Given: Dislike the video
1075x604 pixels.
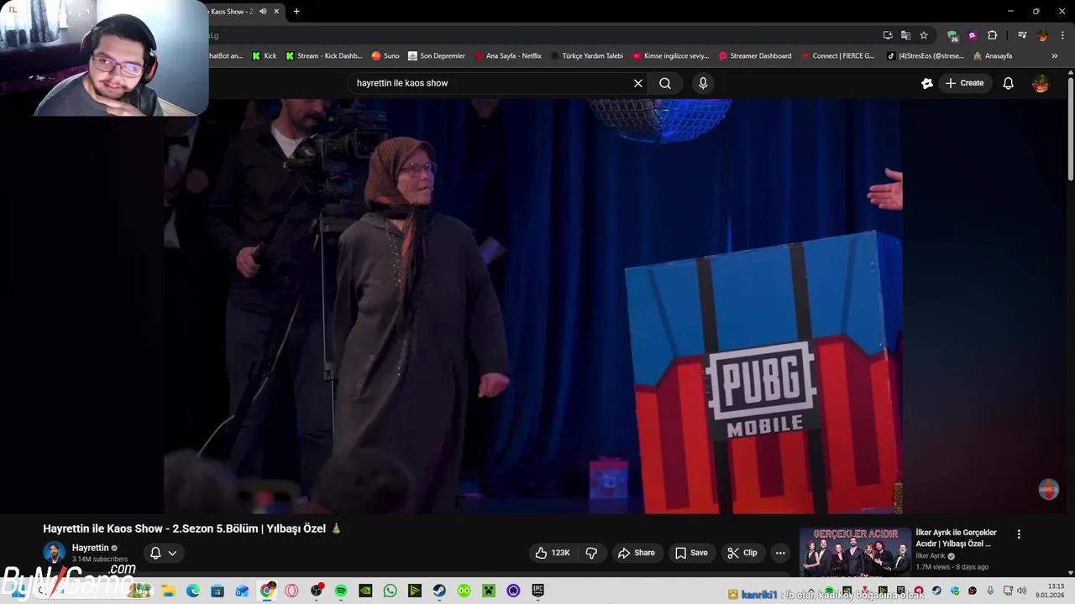Looking at the screenshot, I should pos(591,553).
